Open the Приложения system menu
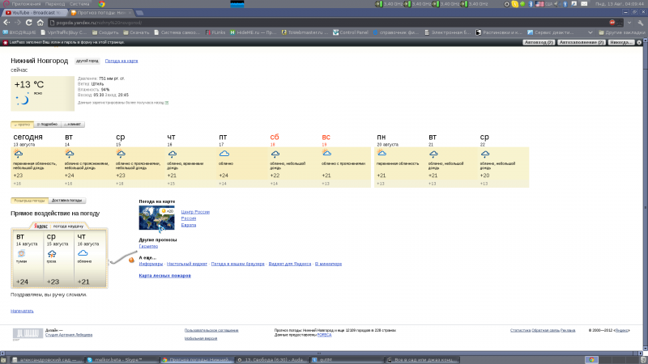This screenshot has width=648, height=364. (x=22, y=4)
